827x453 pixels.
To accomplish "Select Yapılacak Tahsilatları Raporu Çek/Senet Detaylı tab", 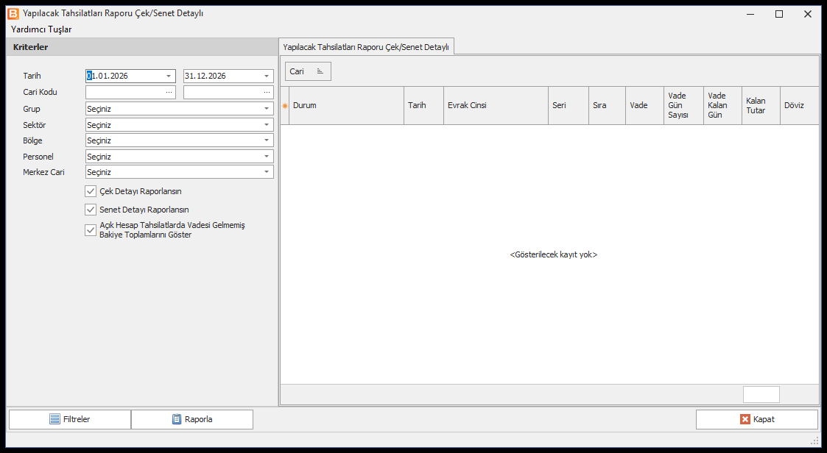I will click(366, 47).
